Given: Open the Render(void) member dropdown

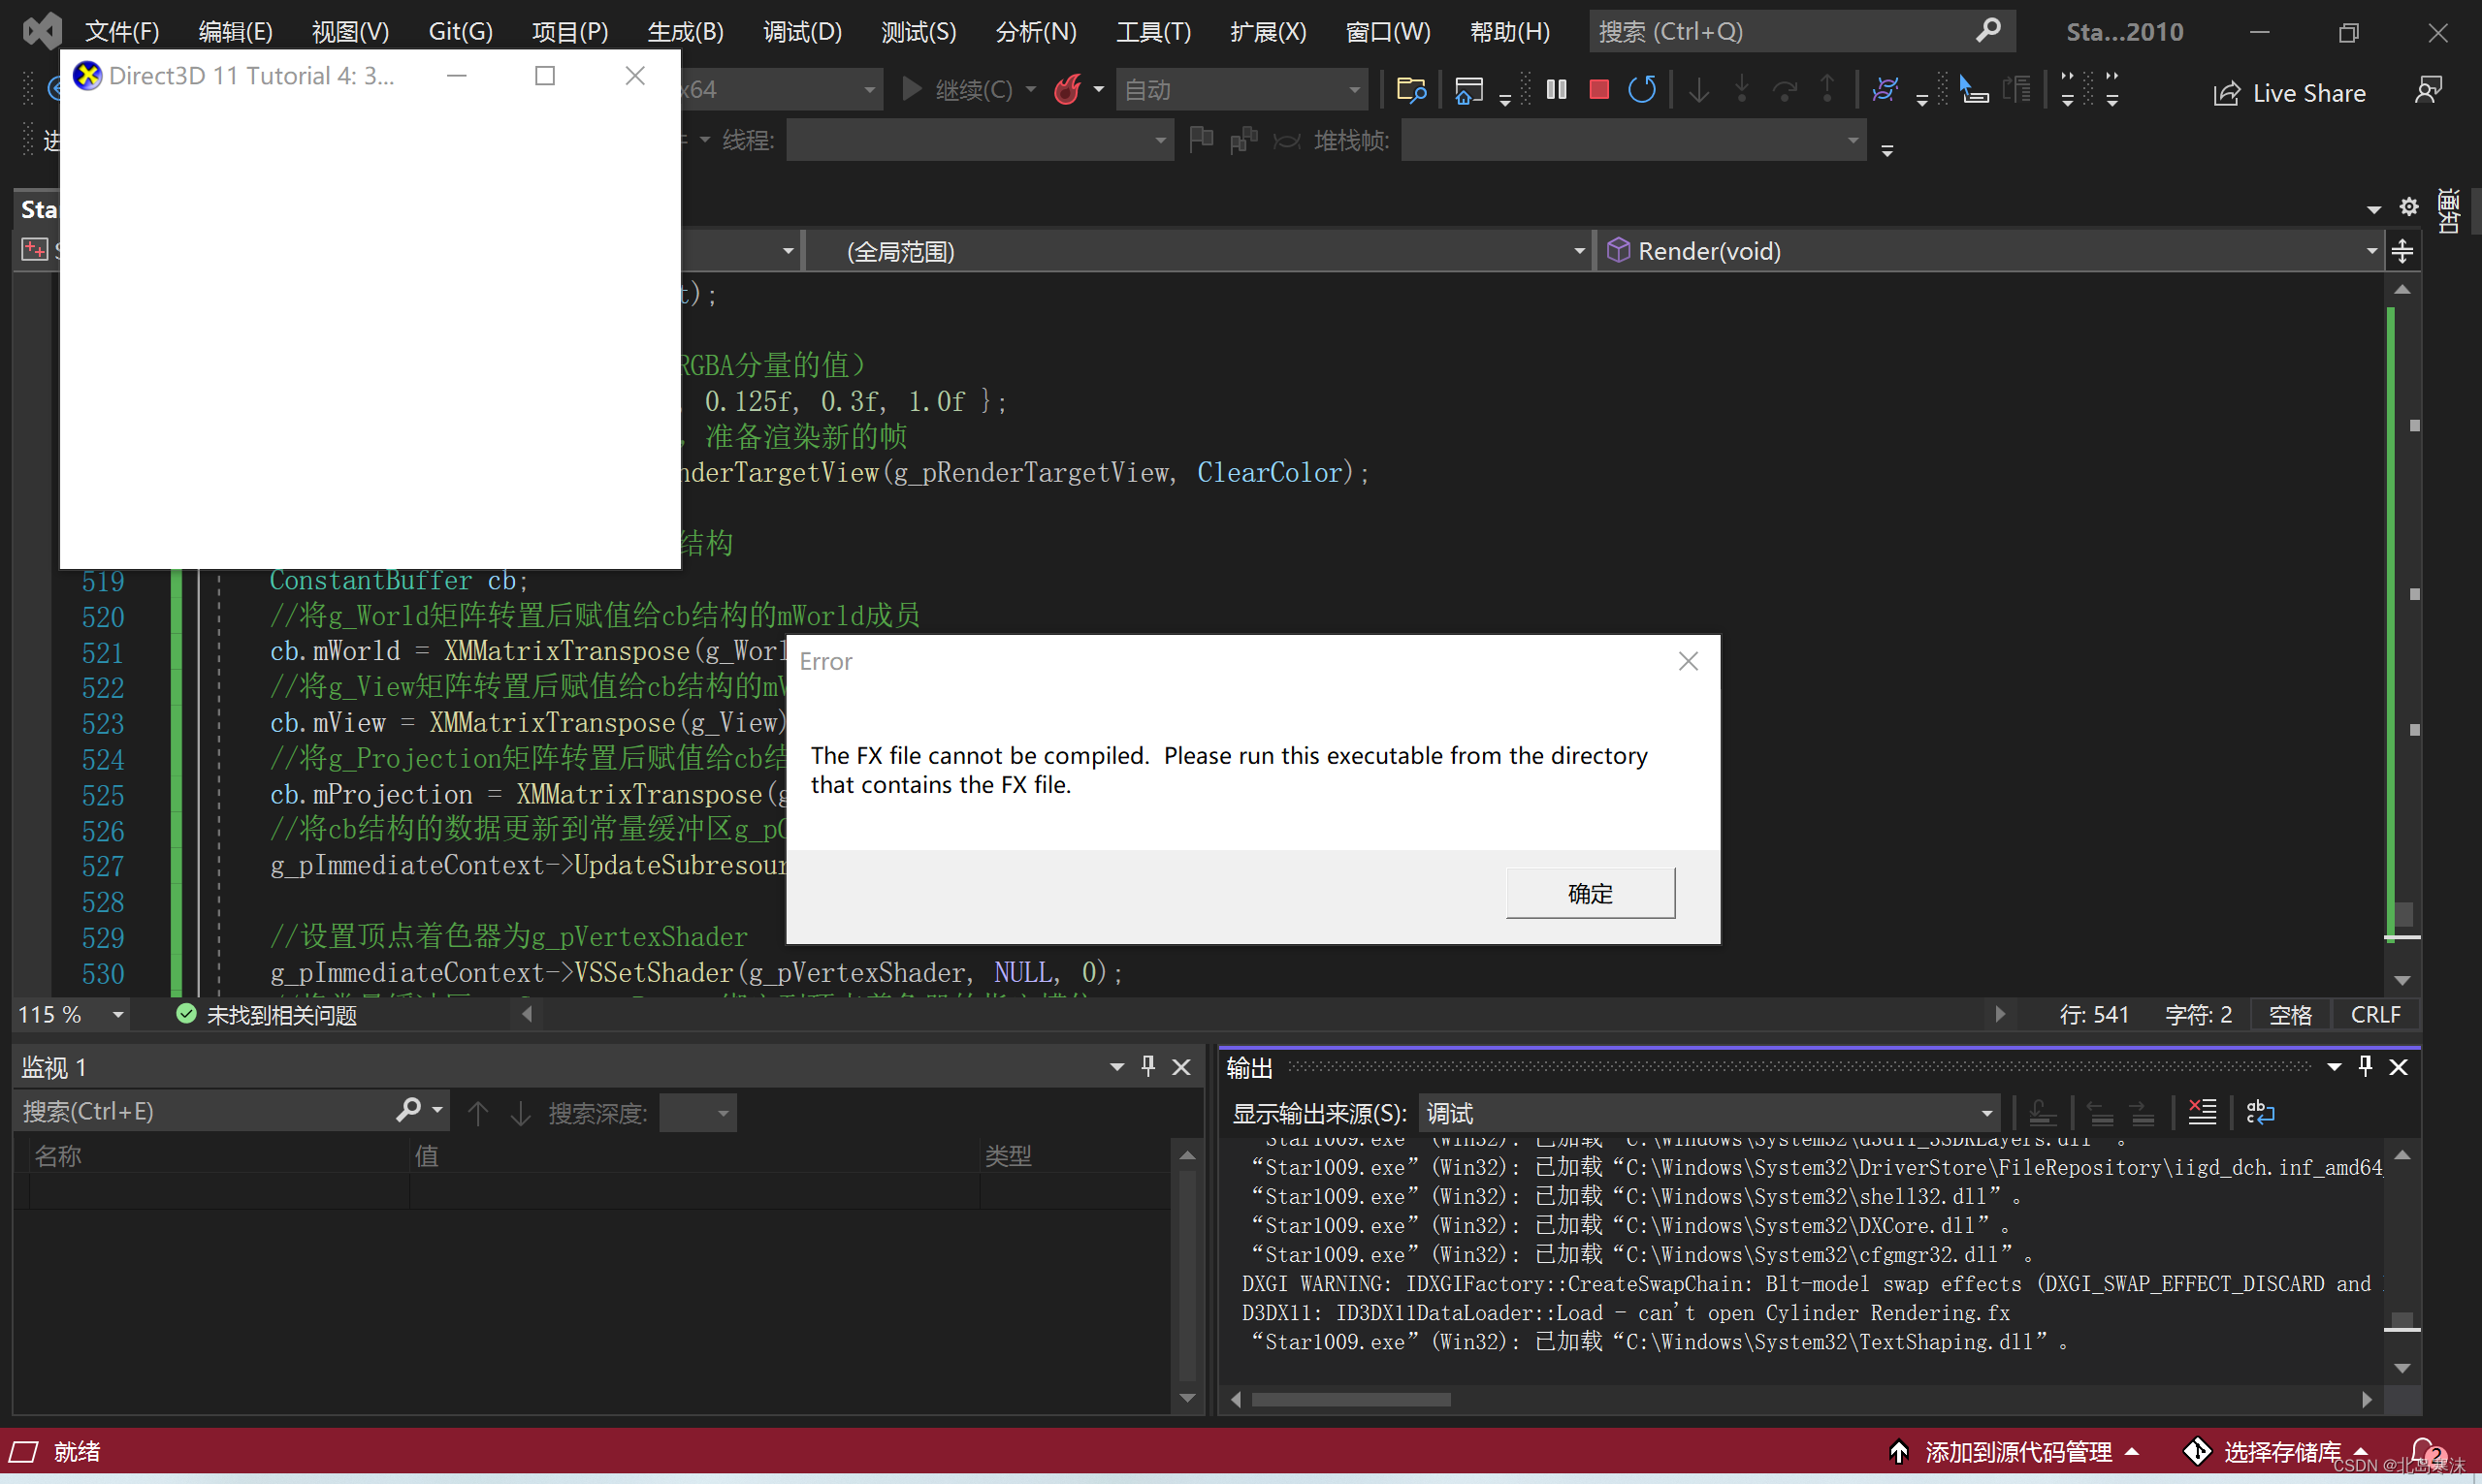Looking at the screenshot, I should (1990, 251).
